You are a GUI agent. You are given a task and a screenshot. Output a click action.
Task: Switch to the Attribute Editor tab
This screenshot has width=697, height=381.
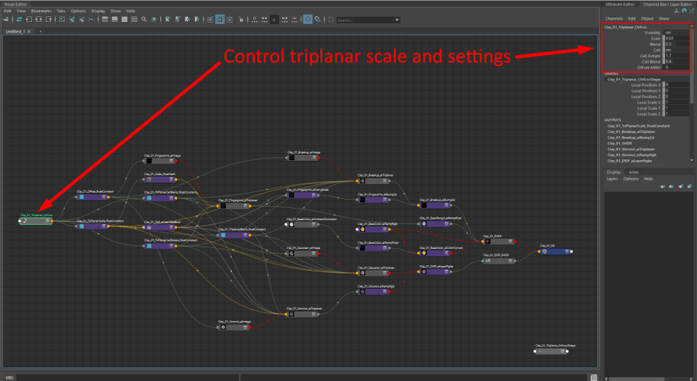click(x=620, y=4)
